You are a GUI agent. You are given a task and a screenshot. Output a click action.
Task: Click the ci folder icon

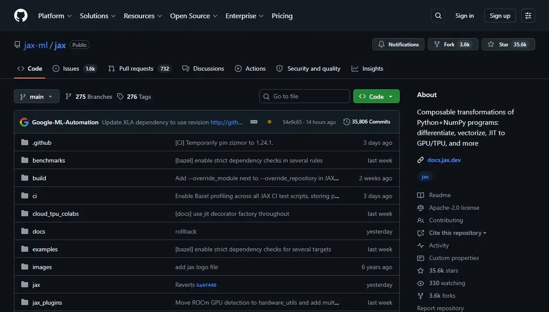click(24, 196)
